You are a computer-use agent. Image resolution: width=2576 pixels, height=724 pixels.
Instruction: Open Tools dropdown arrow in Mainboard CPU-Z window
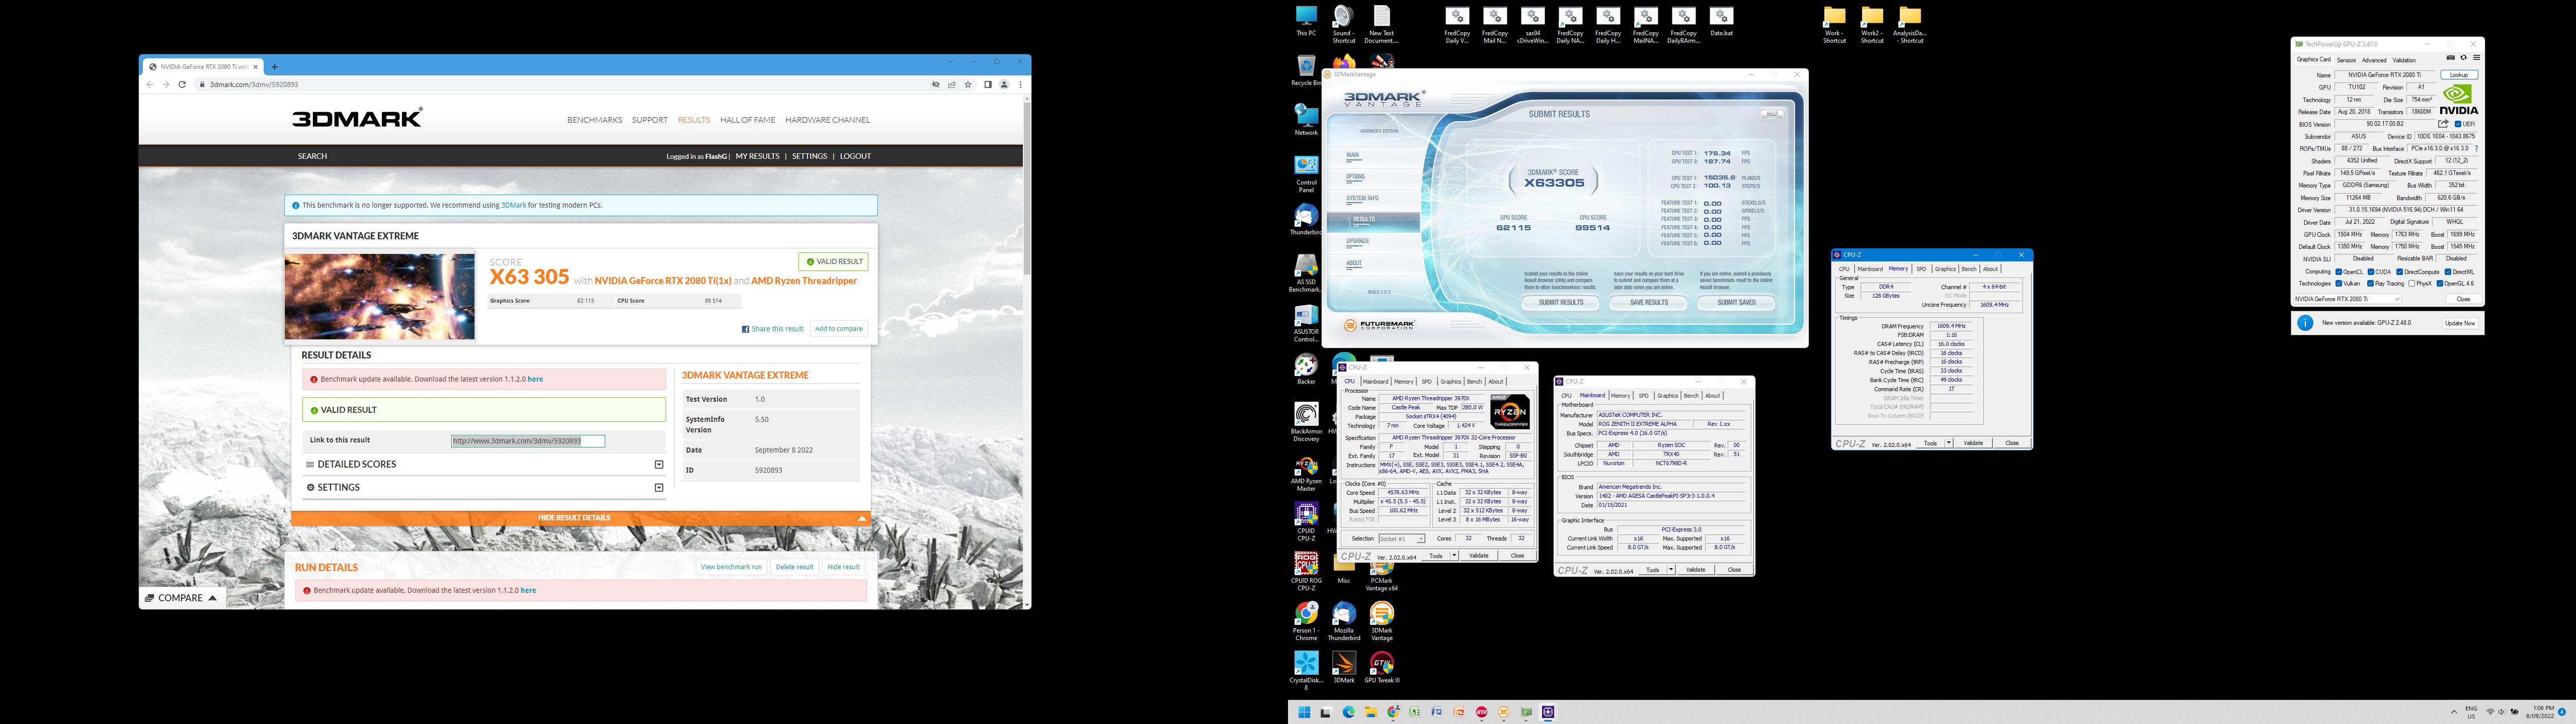[1670, 570]
